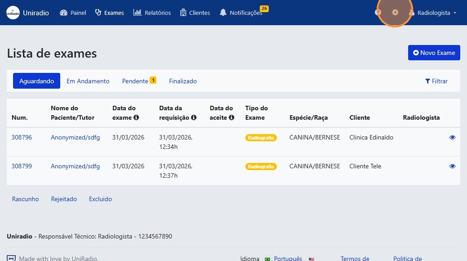This screenshot has width=467, height=261.
Task: Open the Notificações bell with 26 alerts
Action: [223, 13]
